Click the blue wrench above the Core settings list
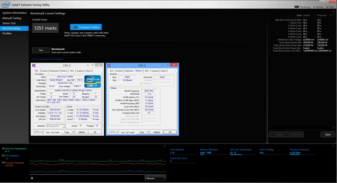This screenshot has height=183, width=337. 333,12
